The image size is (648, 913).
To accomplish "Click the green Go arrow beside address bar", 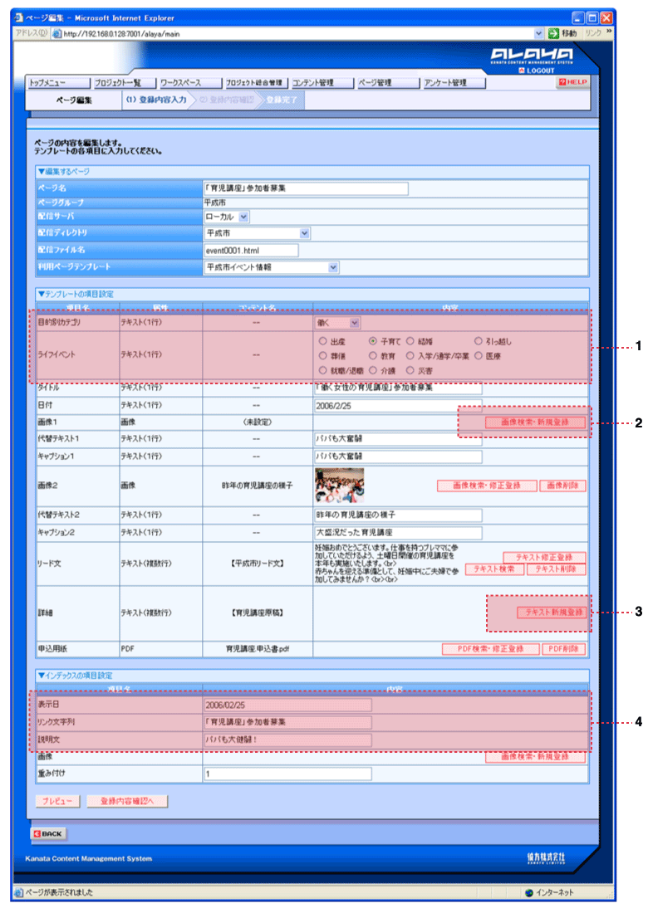I will [x=553, y=33].
